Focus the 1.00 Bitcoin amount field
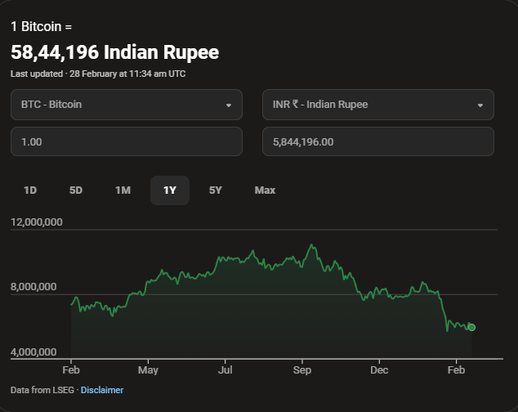 (126, 141)
